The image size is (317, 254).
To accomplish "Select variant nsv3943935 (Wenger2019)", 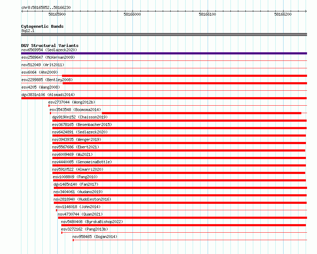I will tap(77, 139).
